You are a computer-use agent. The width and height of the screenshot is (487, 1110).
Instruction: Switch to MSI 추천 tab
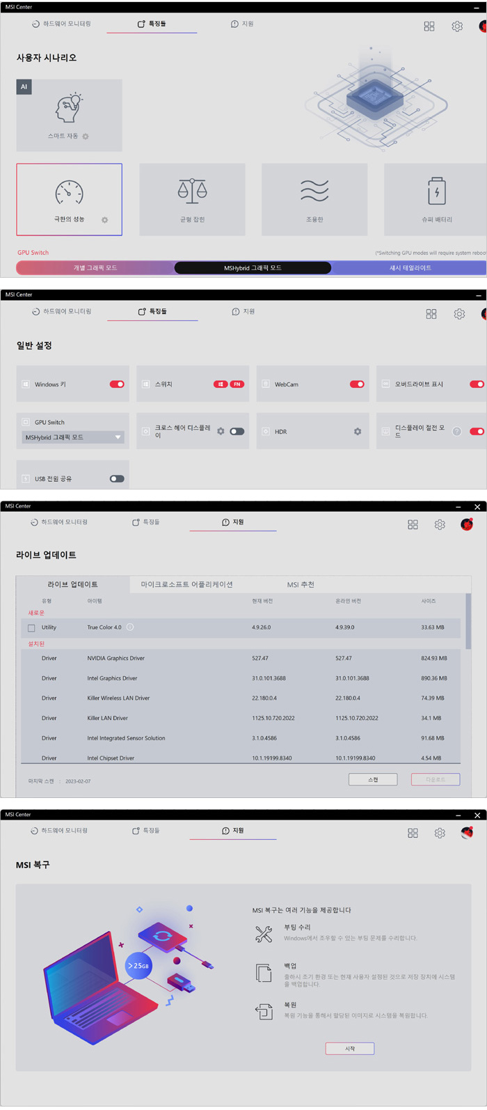301,585
